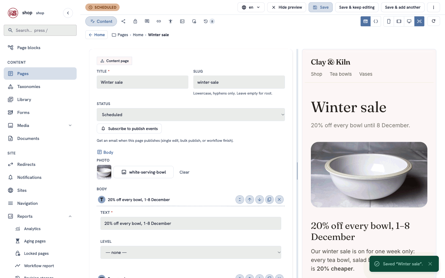
Task: Set preview to fit-width mode
Action: coord(419,21)
